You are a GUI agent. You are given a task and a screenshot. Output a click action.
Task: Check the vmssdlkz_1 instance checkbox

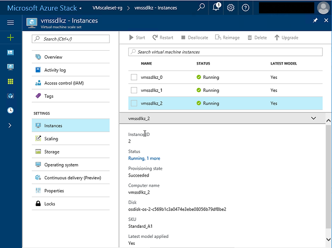(134, 90)
